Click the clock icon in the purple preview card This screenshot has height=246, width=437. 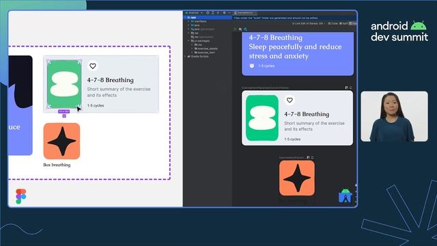coord(252,66)
